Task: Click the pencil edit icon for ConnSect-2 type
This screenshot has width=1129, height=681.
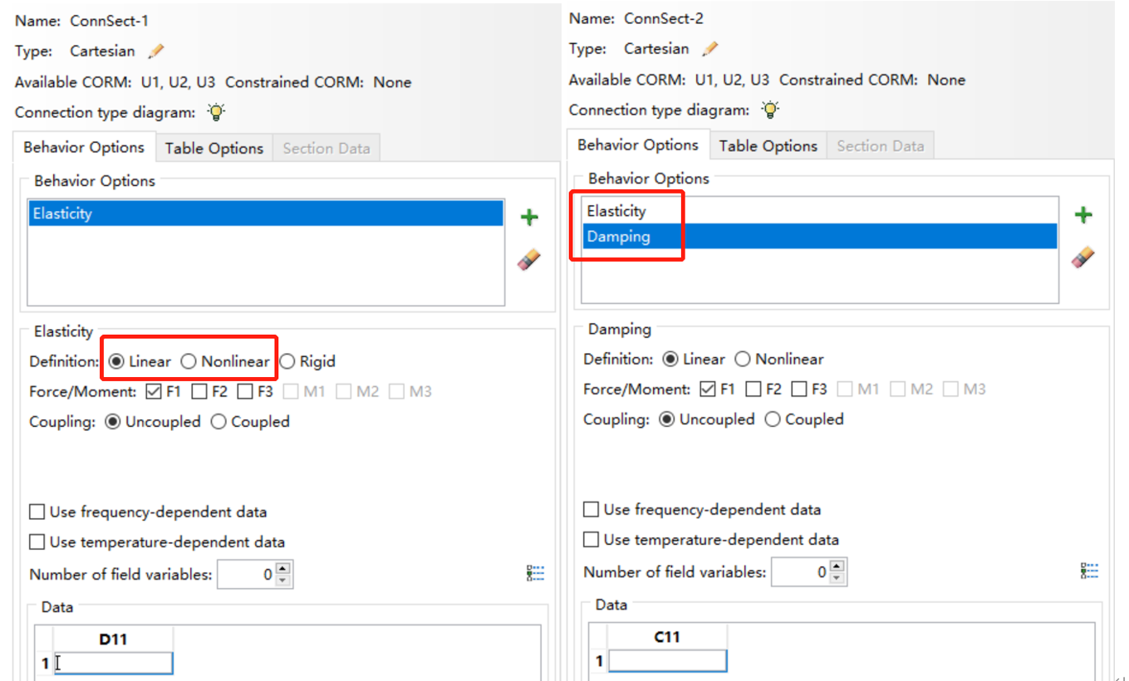Action: [709, 49]
